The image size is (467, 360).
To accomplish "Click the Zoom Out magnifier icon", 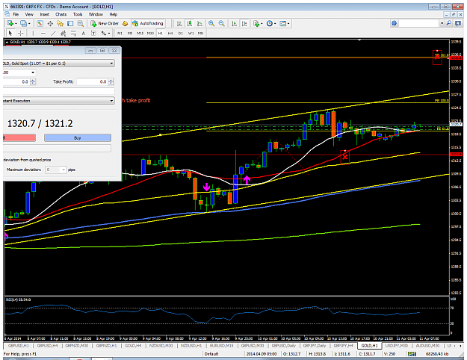I will coord(222,23).
